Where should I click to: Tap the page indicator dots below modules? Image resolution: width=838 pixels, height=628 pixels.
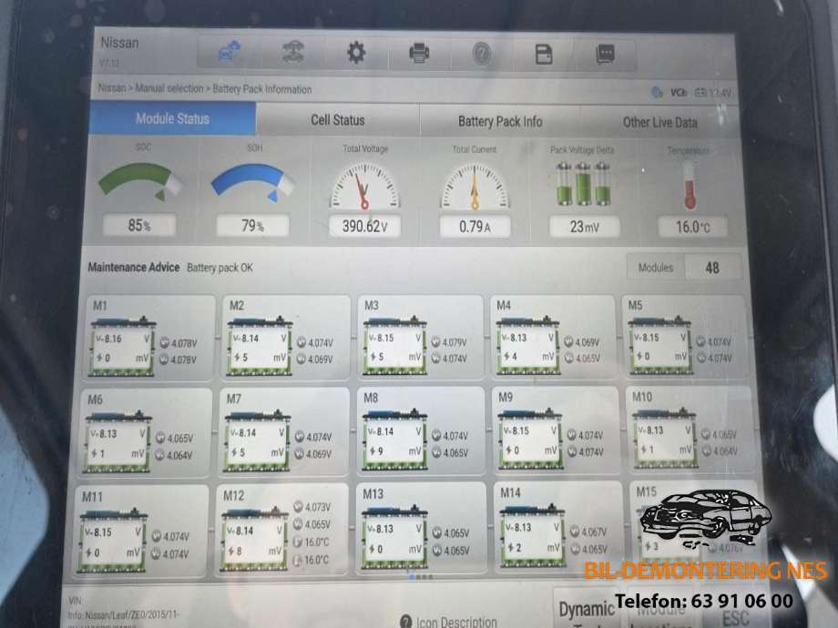(x=421, y=577)
